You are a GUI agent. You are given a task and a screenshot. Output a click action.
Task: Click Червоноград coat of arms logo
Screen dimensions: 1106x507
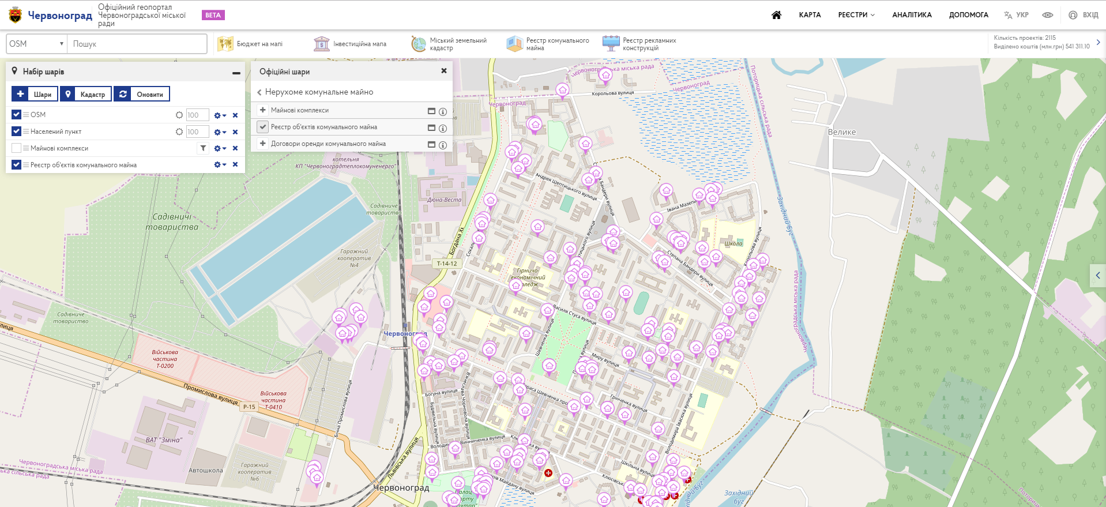(x=16, y=15)
